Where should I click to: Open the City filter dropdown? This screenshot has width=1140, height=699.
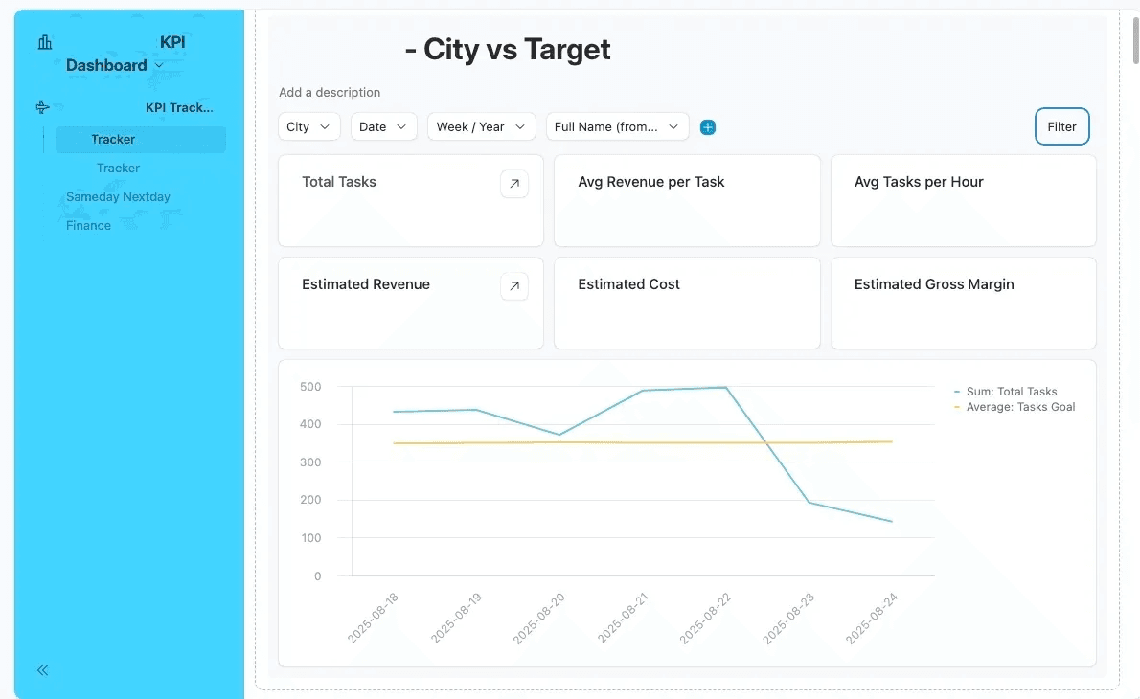308,127
